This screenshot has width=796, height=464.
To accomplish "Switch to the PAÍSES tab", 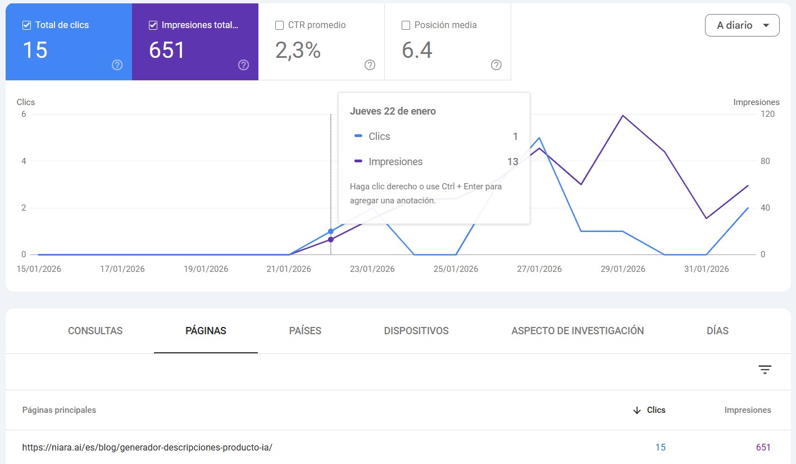I will coord(305,331).
